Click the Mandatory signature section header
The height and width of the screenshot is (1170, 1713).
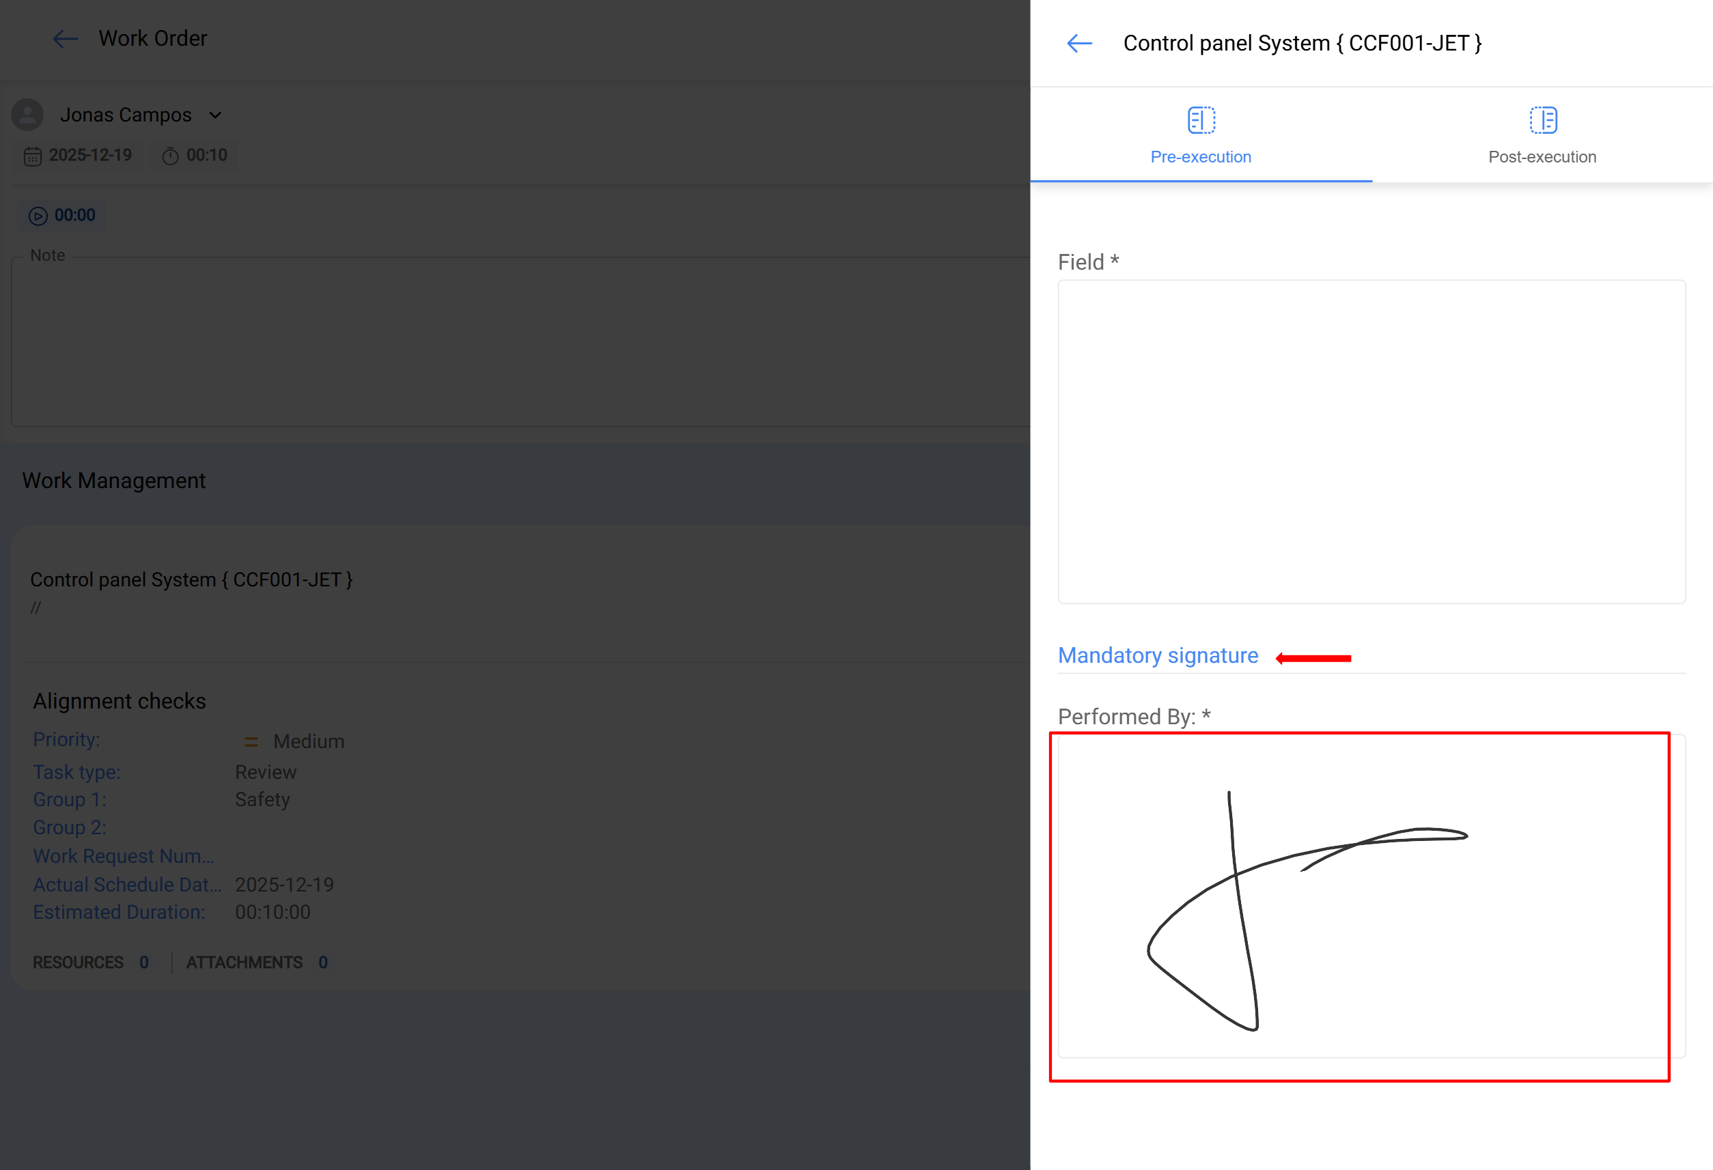(1157, 655)
